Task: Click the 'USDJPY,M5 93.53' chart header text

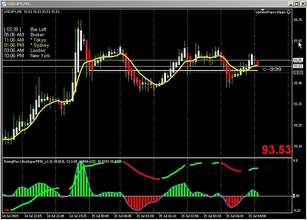Action: [31, 12]
